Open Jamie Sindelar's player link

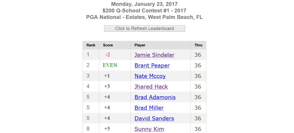pos(154,55)
